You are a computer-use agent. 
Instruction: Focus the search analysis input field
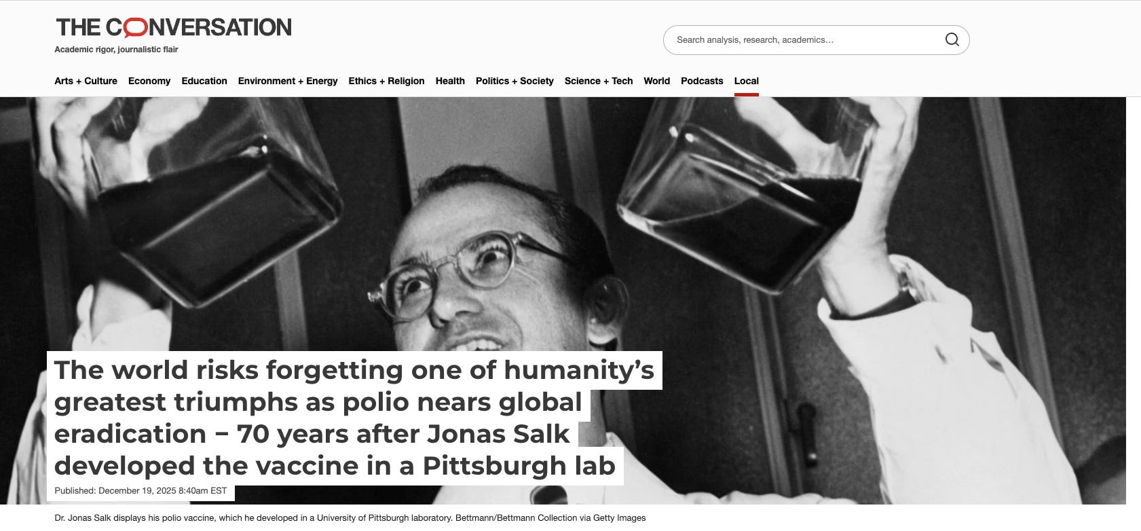[x=808, y=40]
